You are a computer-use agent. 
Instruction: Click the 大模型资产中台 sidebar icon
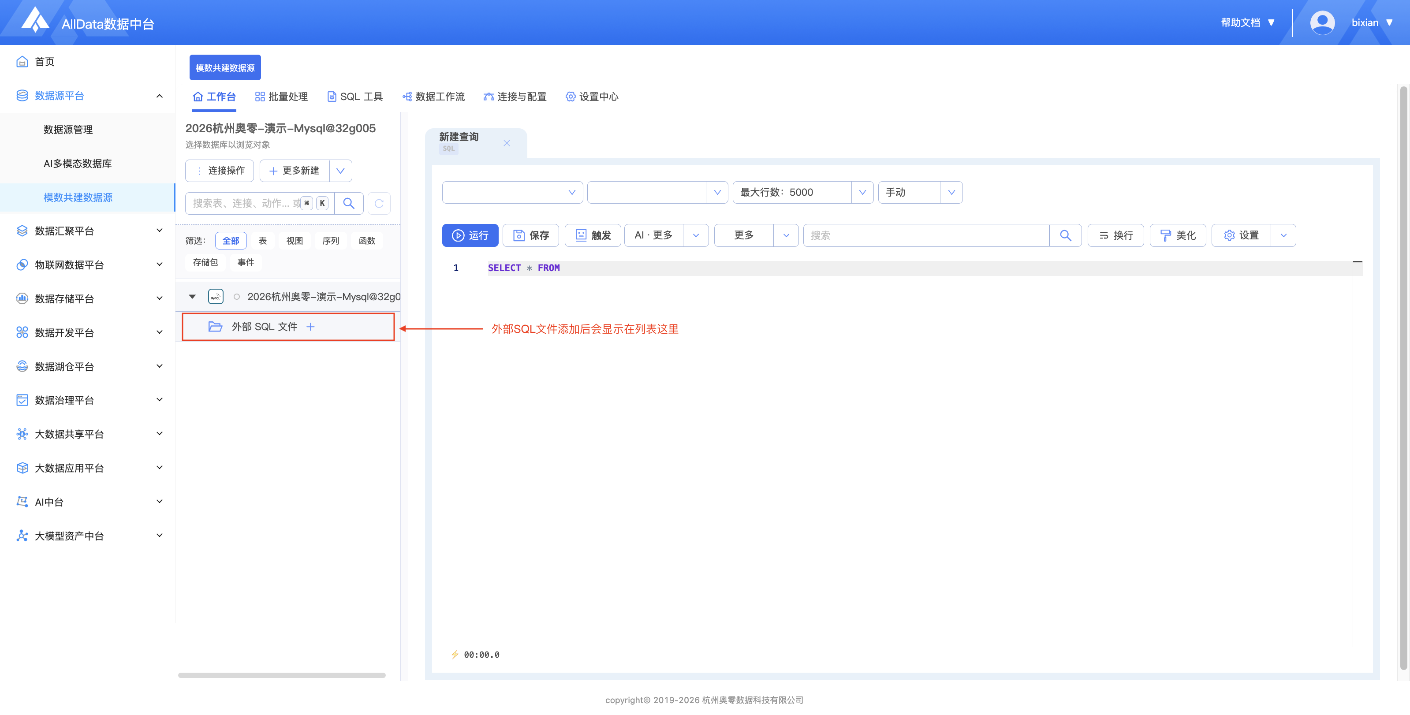click(x=22, y=536)
